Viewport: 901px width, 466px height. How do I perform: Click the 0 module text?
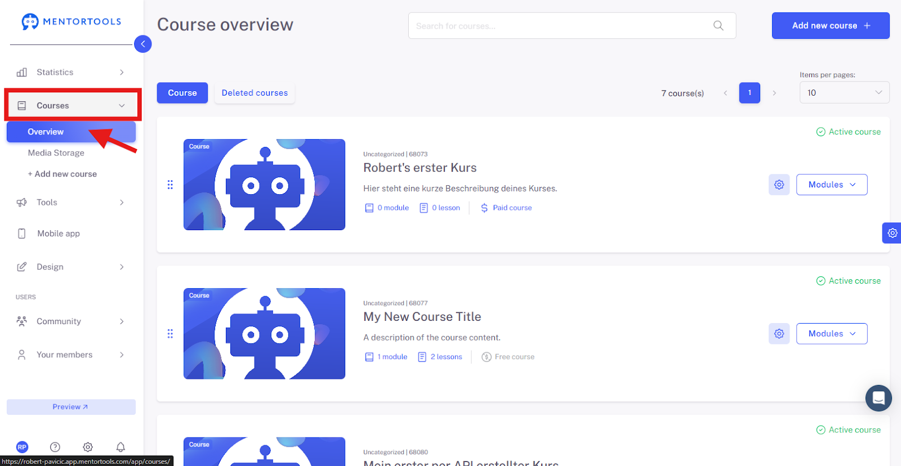(x=393, y=208)
